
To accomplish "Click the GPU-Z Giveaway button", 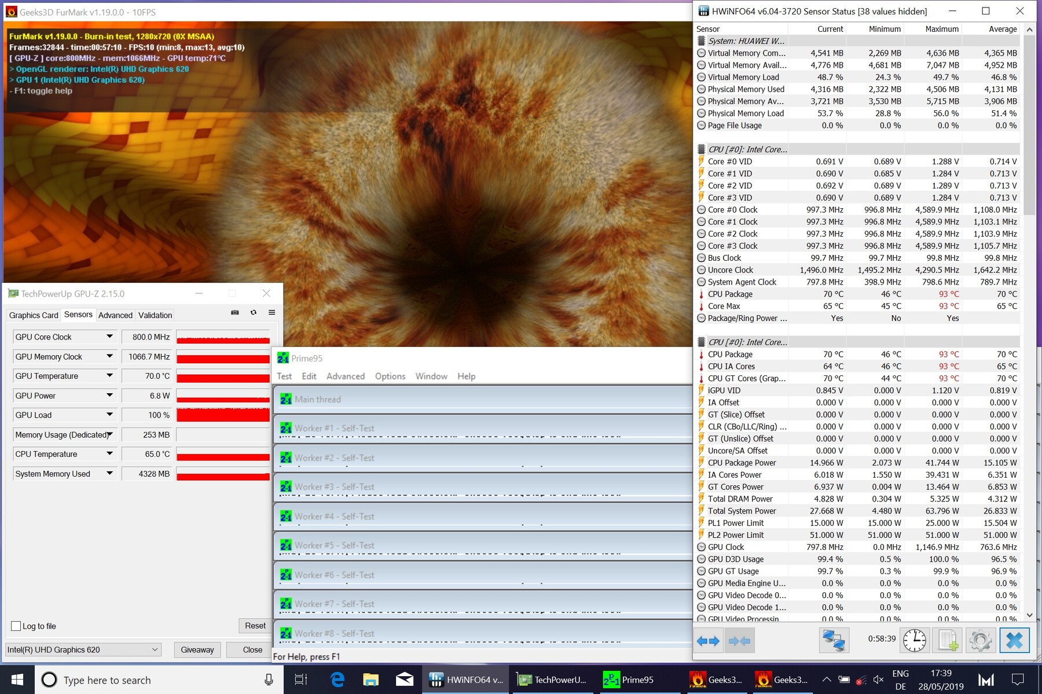I will tap(197, 649).
